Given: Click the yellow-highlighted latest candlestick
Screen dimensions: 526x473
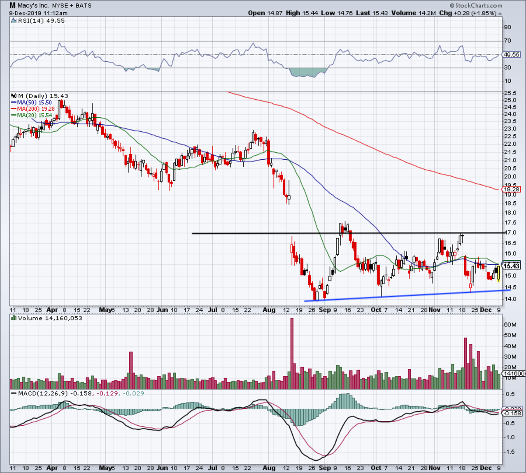Looking at the screenshot, I should pos(499,273).
